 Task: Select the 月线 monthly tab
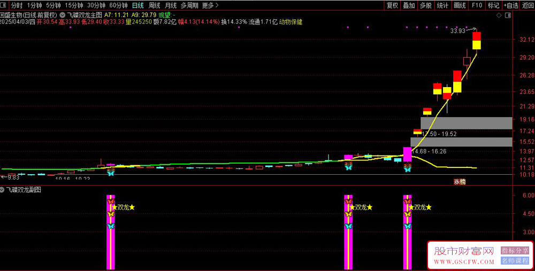tap(171, 5)
